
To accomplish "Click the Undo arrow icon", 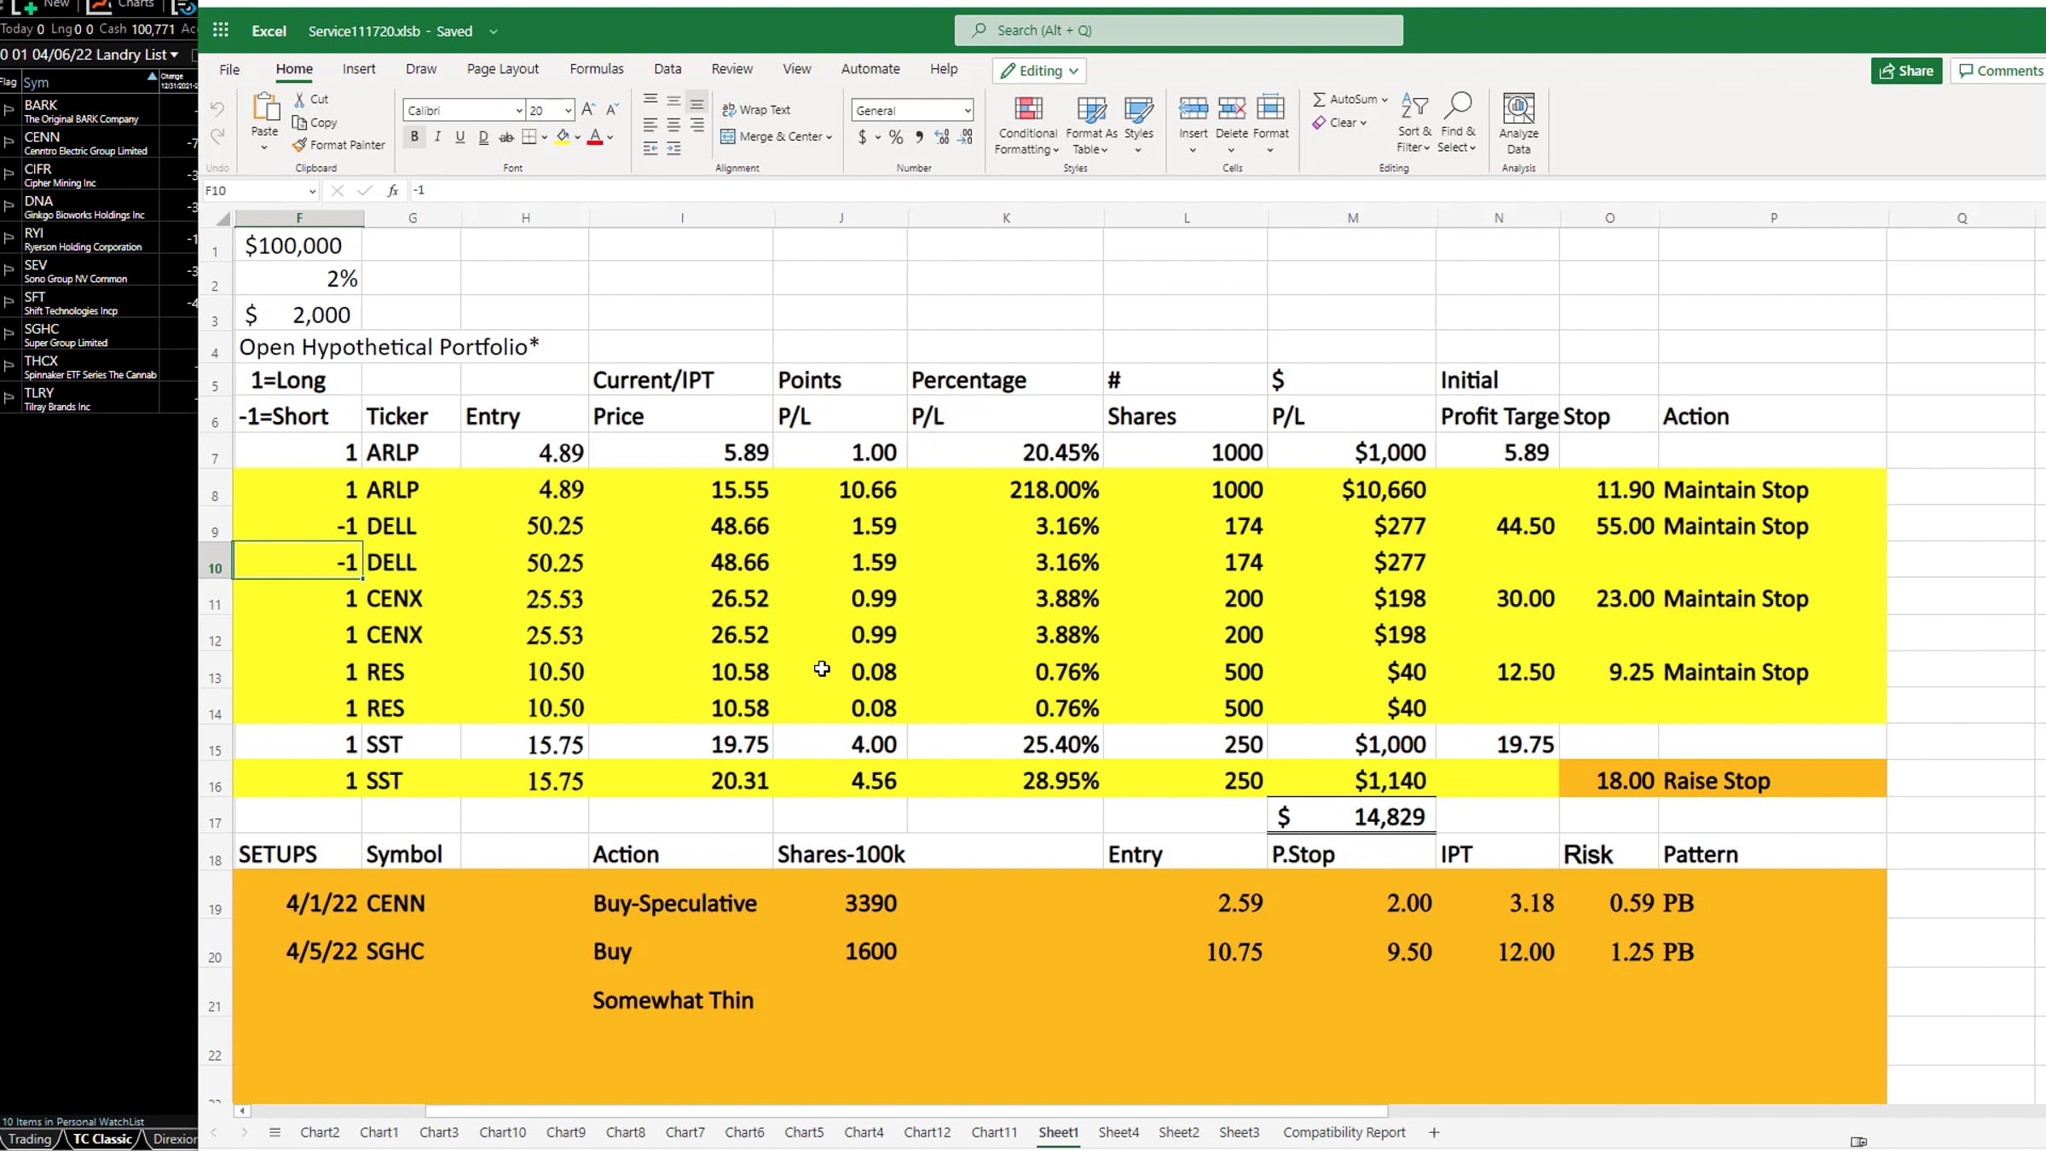I will pos(217,109).
